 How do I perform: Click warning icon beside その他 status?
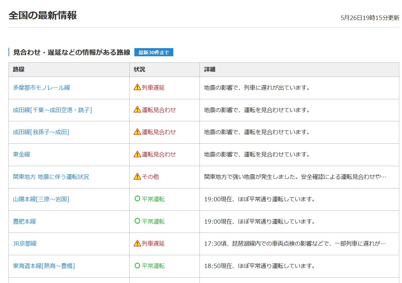pyautogui.click(x=137, y=177)
